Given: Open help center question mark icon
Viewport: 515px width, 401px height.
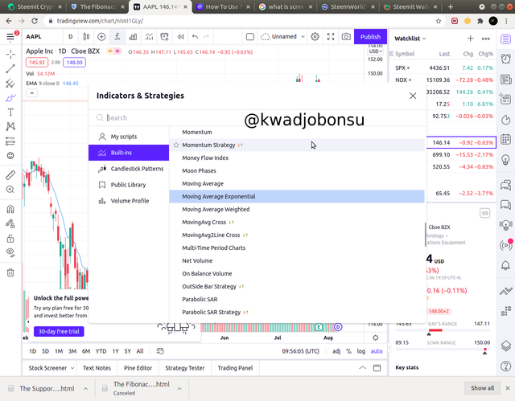Looking at the screenshot, I should 506,366.
